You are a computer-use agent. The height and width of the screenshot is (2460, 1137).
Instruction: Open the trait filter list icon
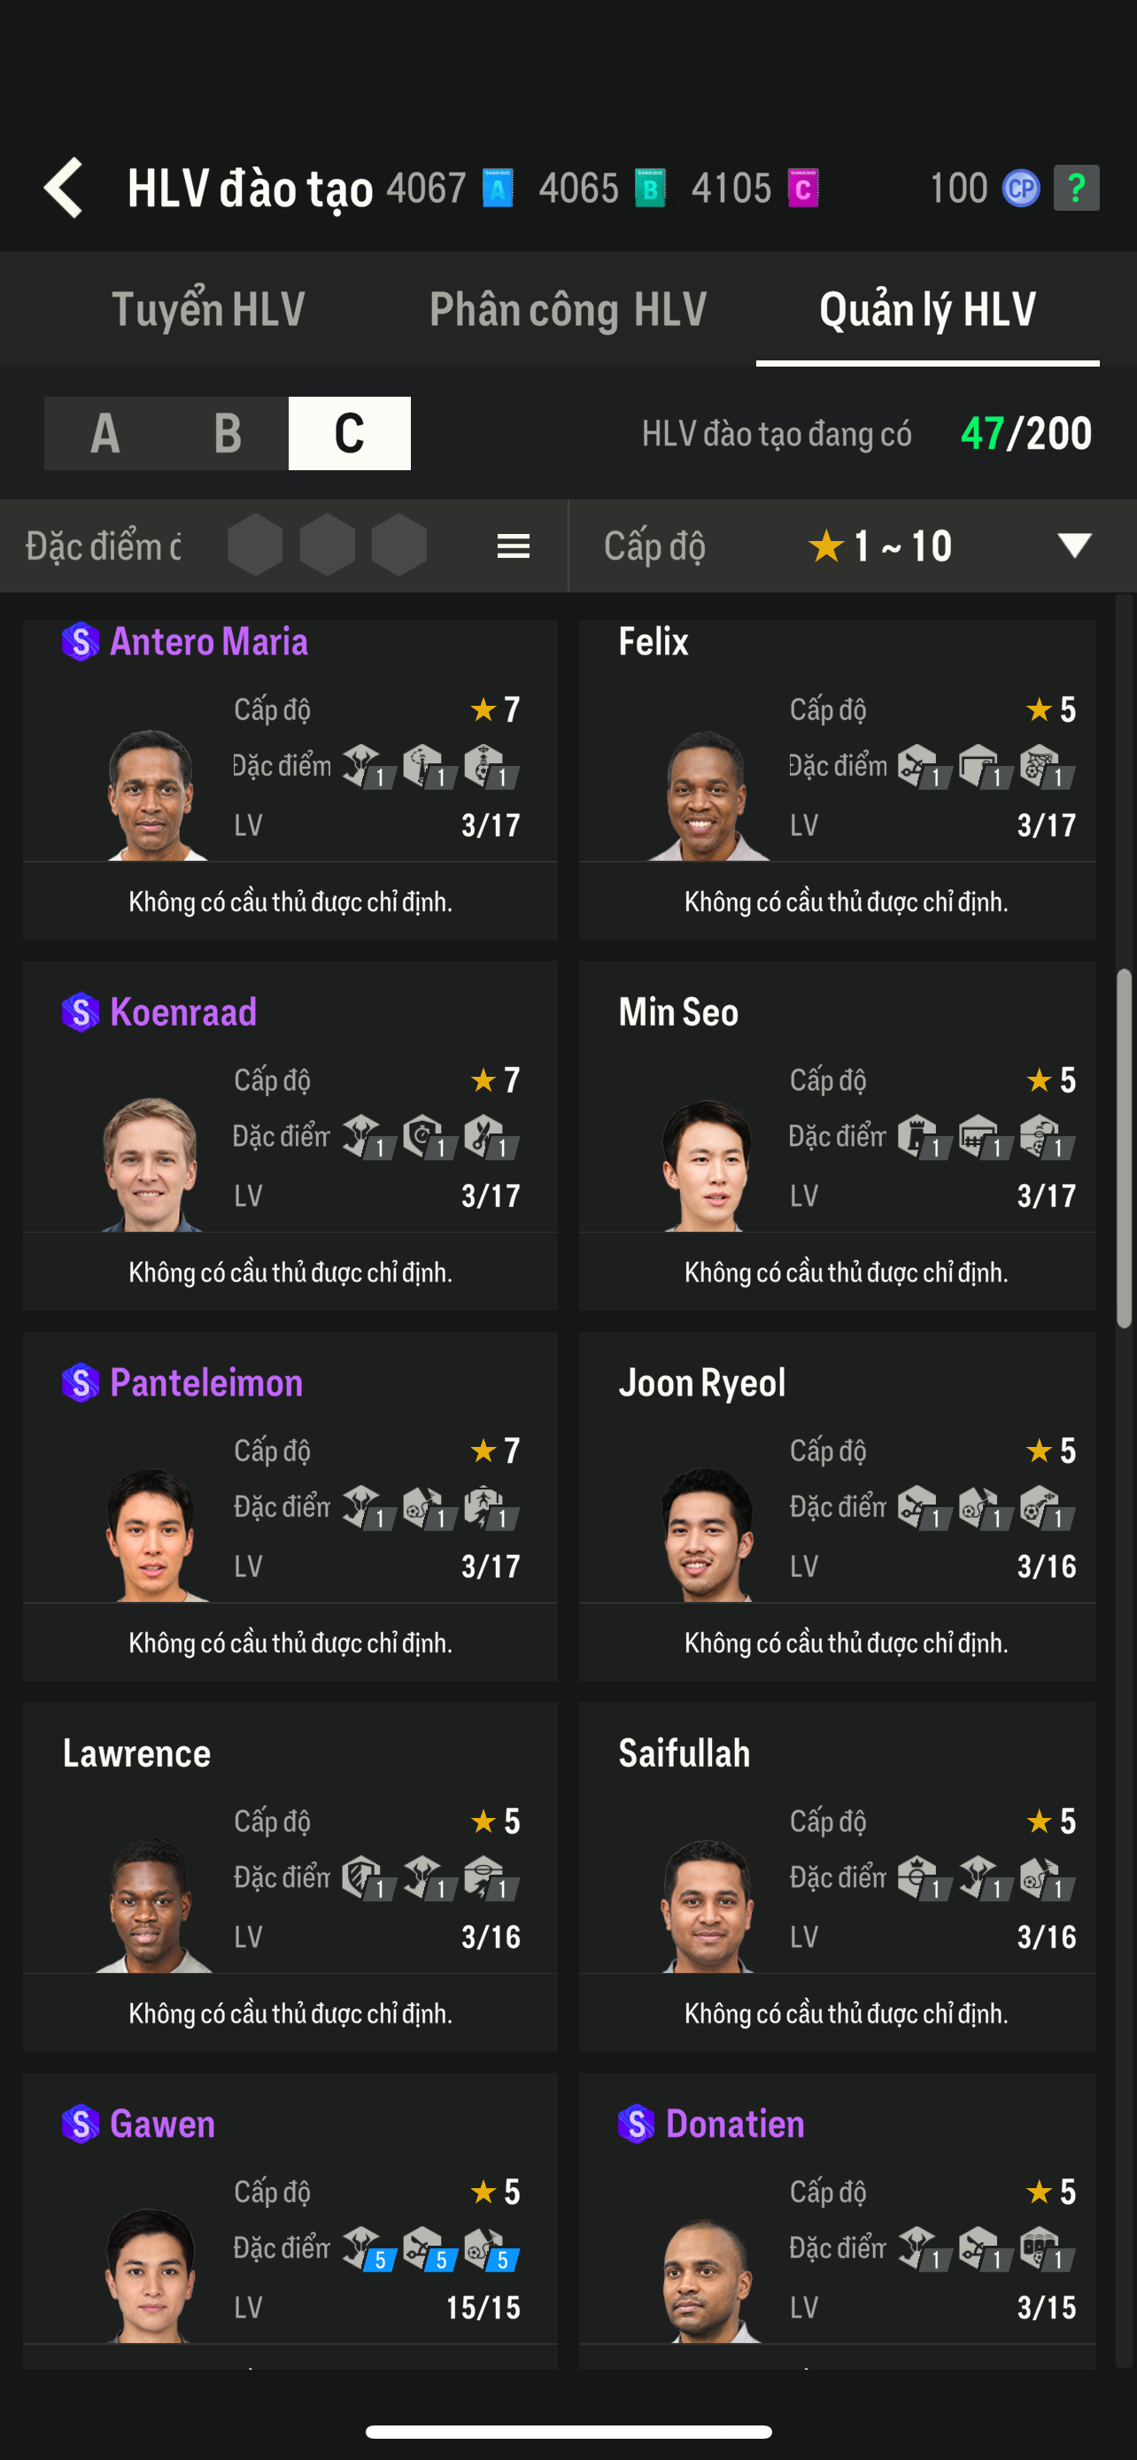513,546
